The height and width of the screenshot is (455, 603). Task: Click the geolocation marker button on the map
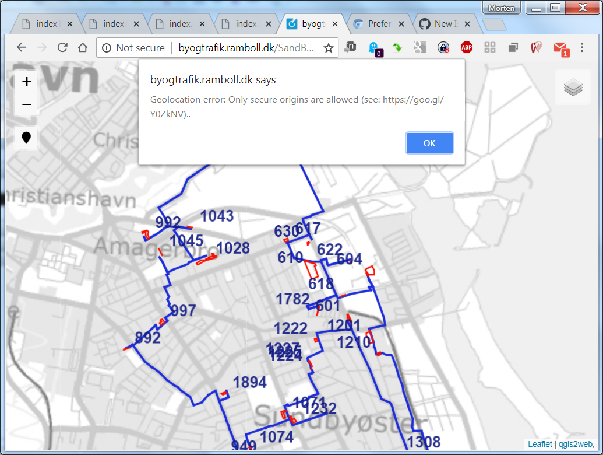point(26,138)
